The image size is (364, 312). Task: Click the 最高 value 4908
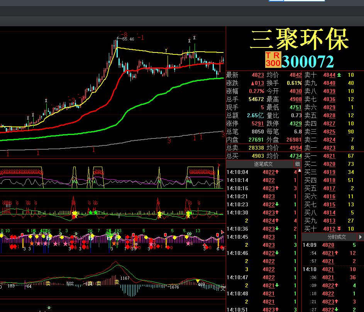point(296,99)
